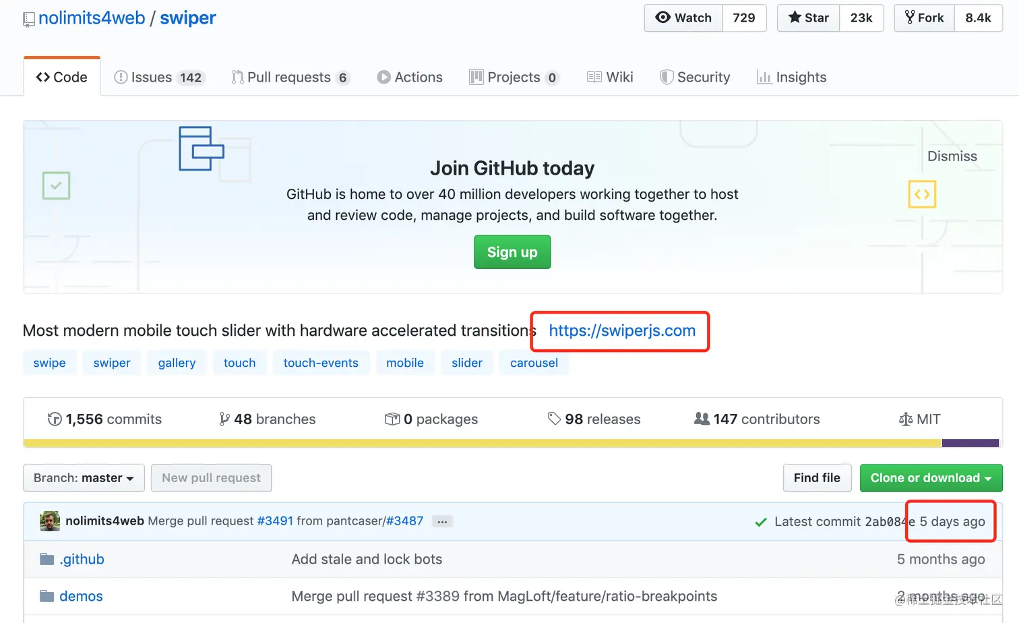The height and width of the screenshot is (623, 1019).
Task: Dismiss the Join GitHub banner
Action: pyautogui.click(x=952, y=156)
